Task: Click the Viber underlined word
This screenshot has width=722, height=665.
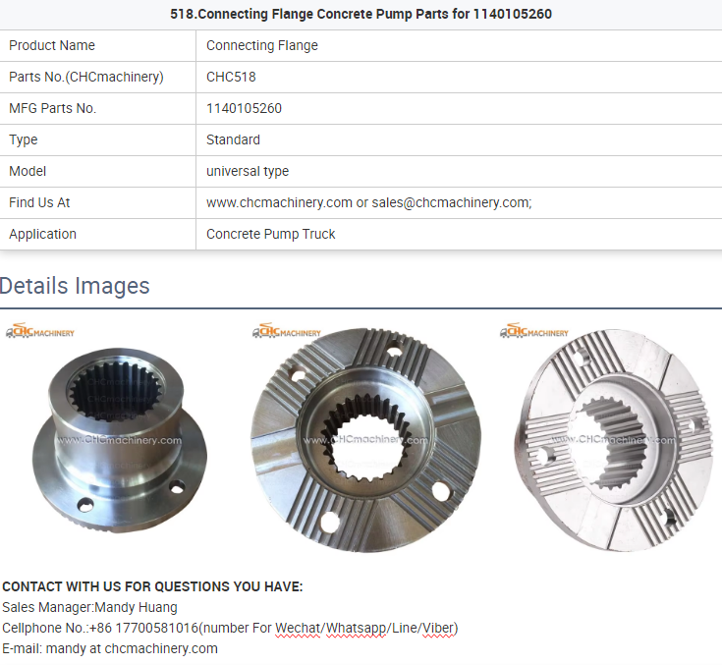Action: tap(438, 628)
